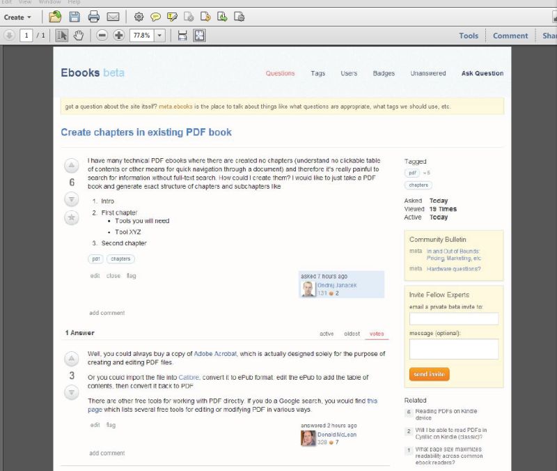
Task: Click the message (optional) text box
Action: pos(454,349)
